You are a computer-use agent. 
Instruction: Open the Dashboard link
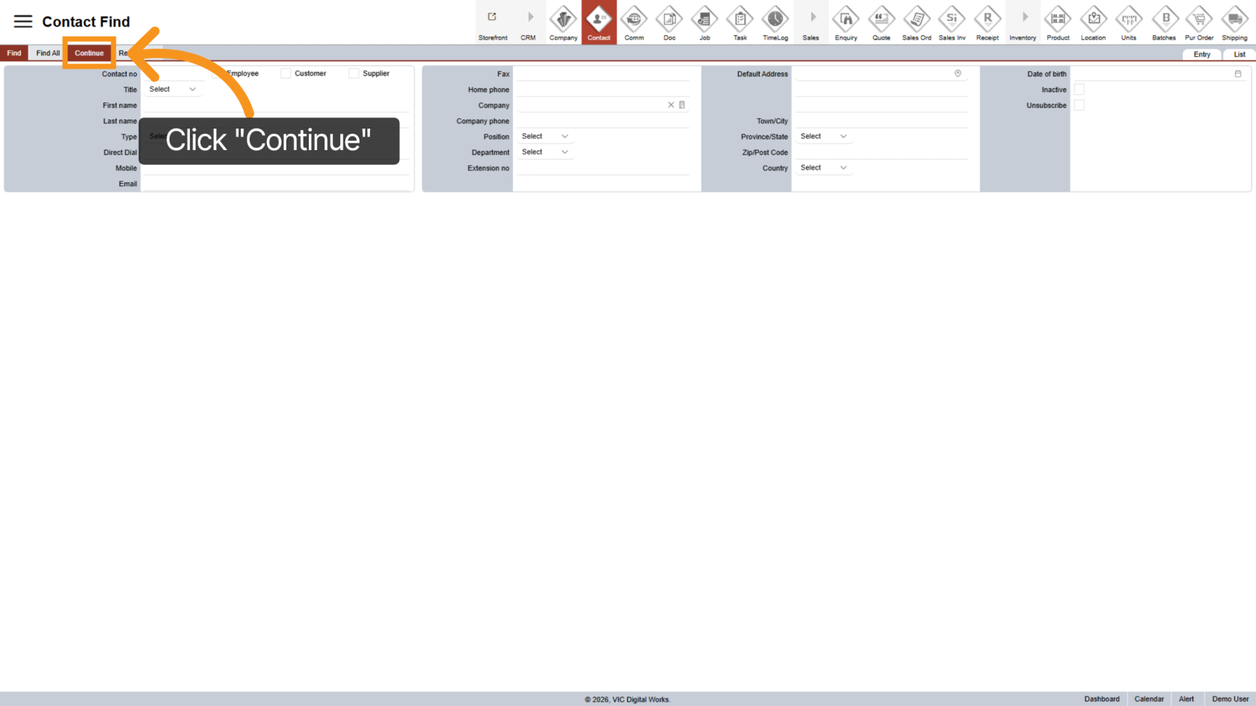1101,699
